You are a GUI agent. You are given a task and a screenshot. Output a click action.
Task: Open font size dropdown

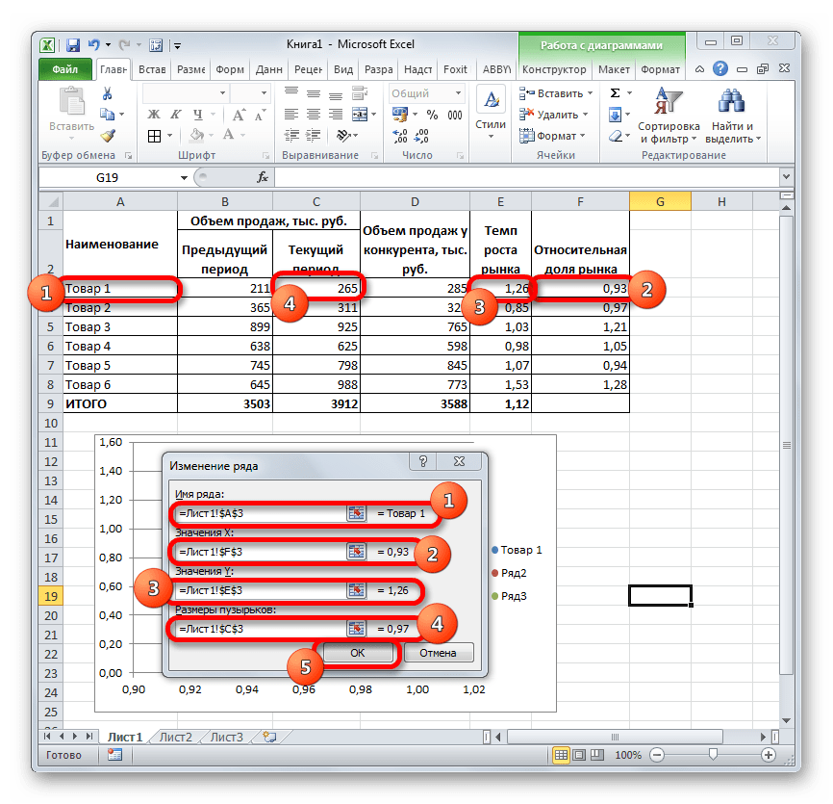coord(264,93)
